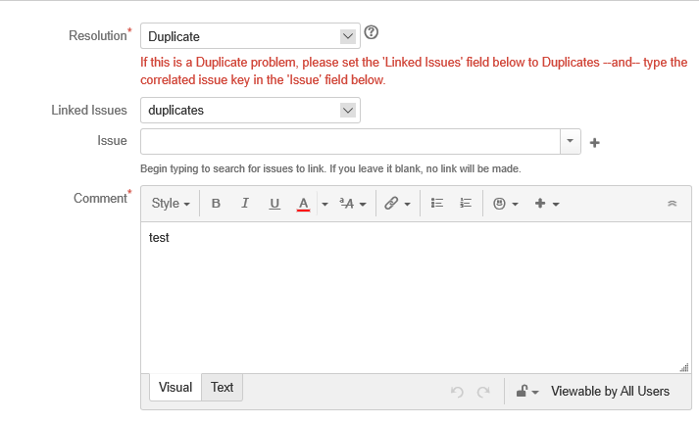Click the Viewable by All Users label
Image resolution: width=699 pixels, height=424 pixels.
click(611, 391)
